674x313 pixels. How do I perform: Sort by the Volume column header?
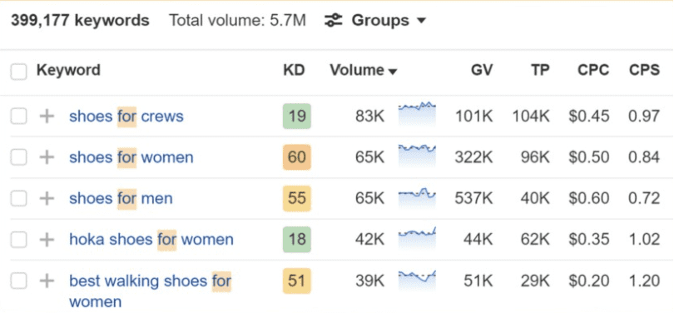click(364, 70)
